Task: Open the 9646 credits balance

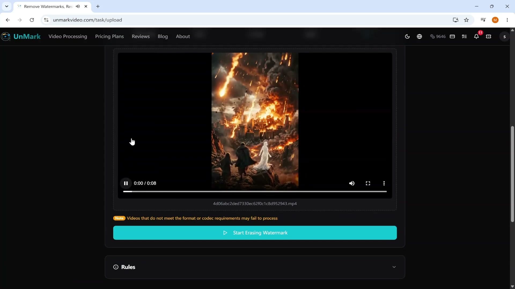Action: [438, 36]
